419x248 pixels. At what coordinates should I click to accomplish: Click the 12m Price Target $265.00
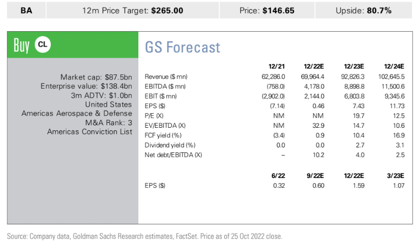[x=132, y=10]
